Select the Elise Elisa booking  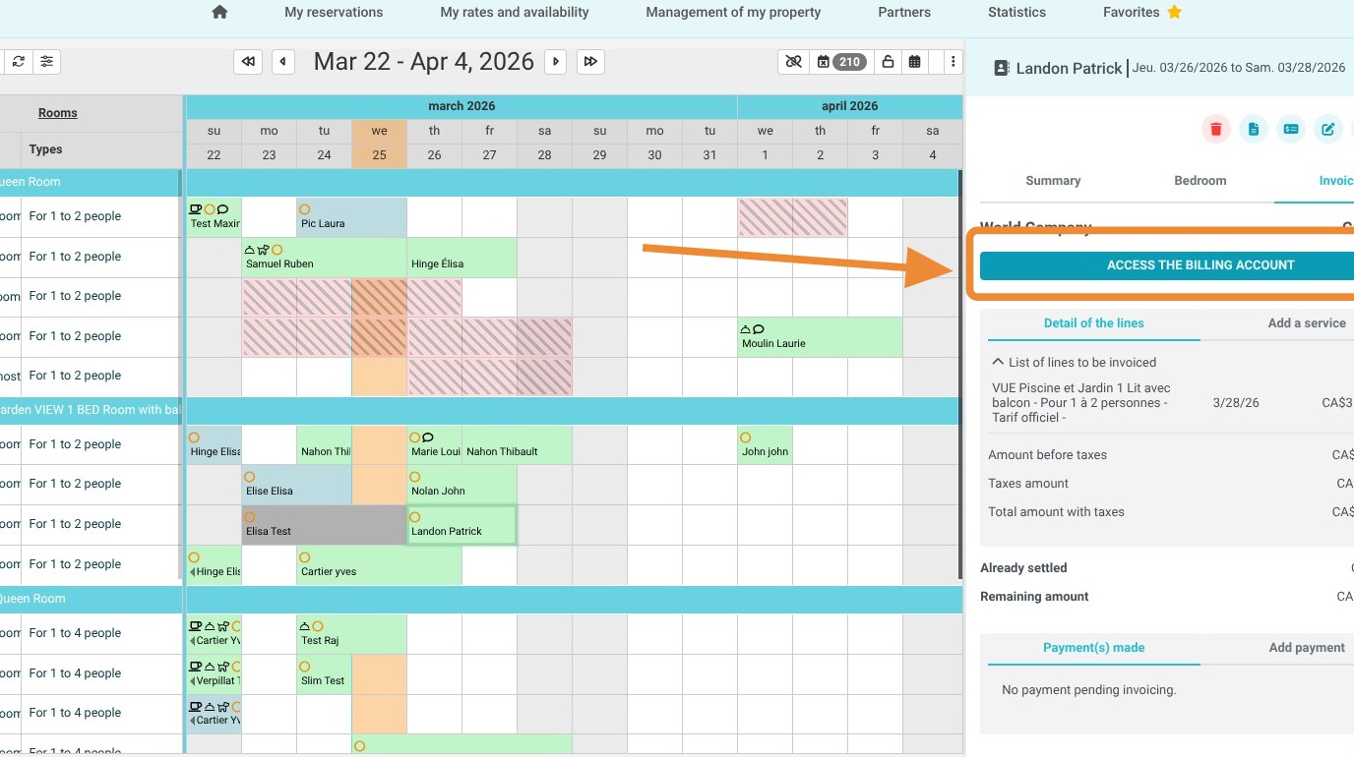coord(296,485)
